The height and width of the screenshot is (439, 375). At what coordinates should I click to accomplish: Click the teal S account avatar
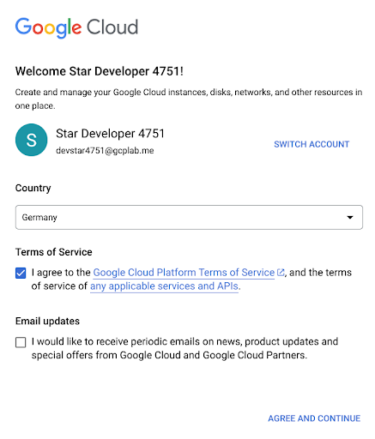click(32, 140)
